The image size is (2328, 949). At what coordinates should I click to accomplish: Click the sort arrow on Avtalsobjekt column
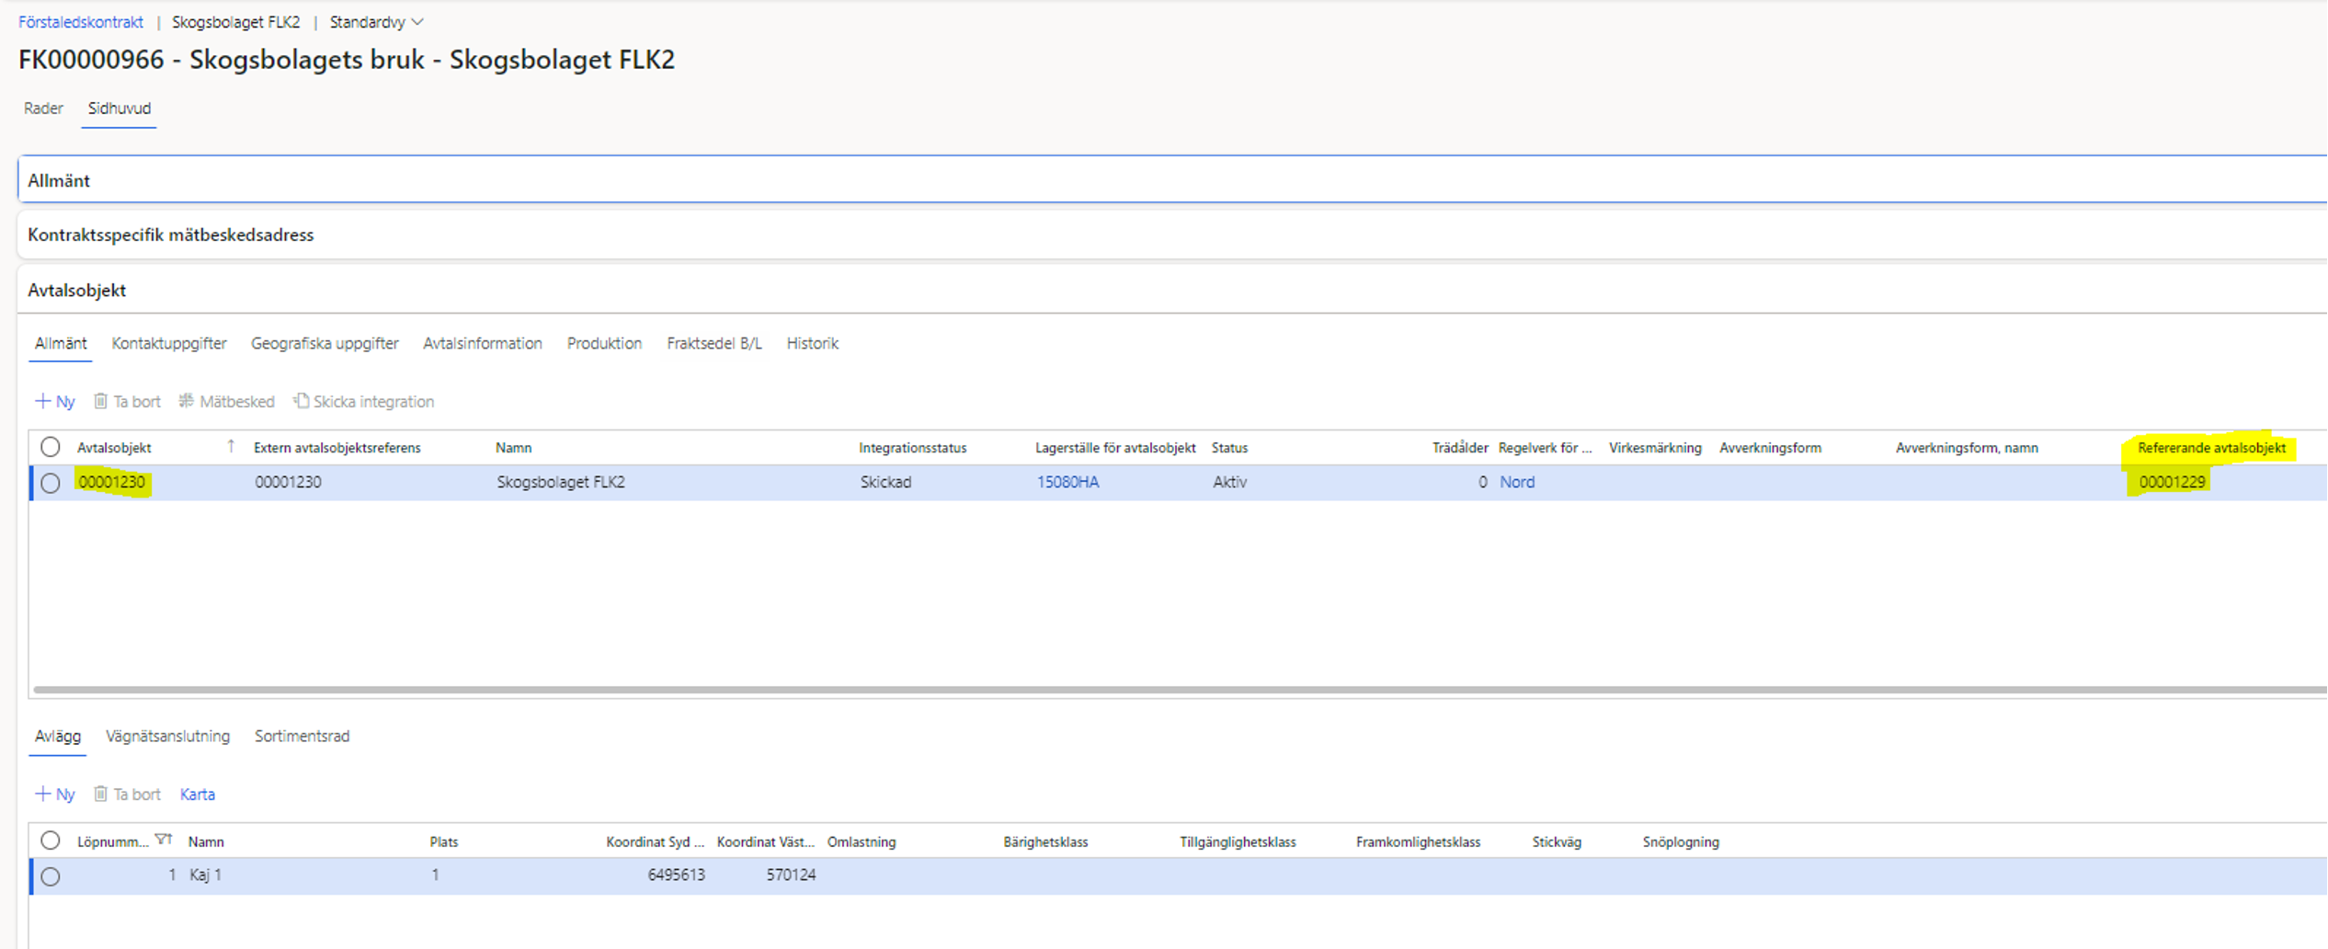click(231, 447)
